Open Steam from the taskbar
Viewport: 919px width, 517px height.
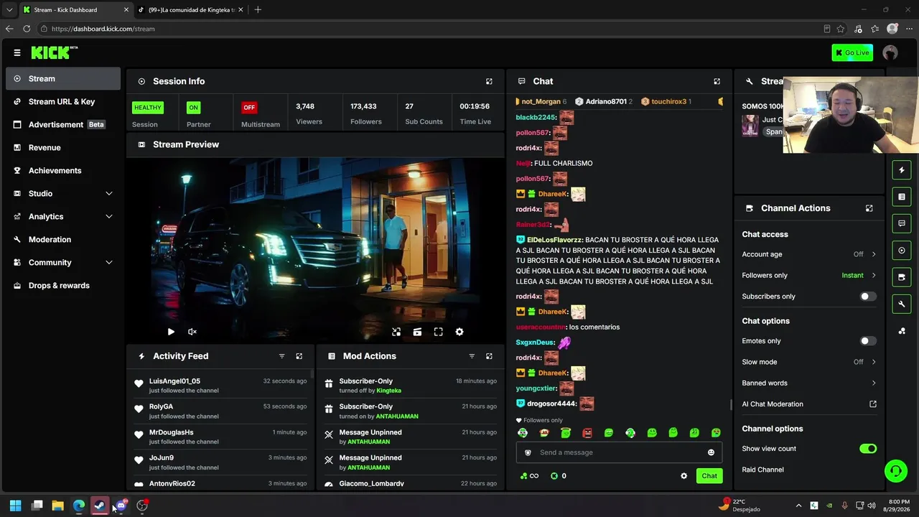click(100, 506)
